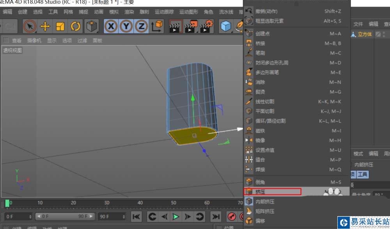
Task: Click the cube primitive object icon
Action: coord(226,26)
